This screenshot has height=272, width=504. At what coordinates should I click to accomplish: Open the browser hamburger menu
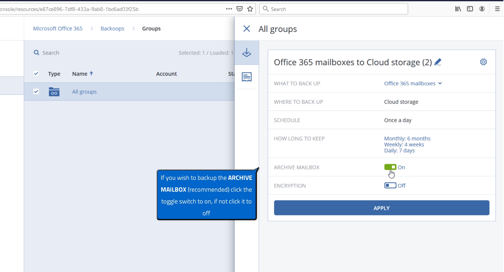[497, 9]
